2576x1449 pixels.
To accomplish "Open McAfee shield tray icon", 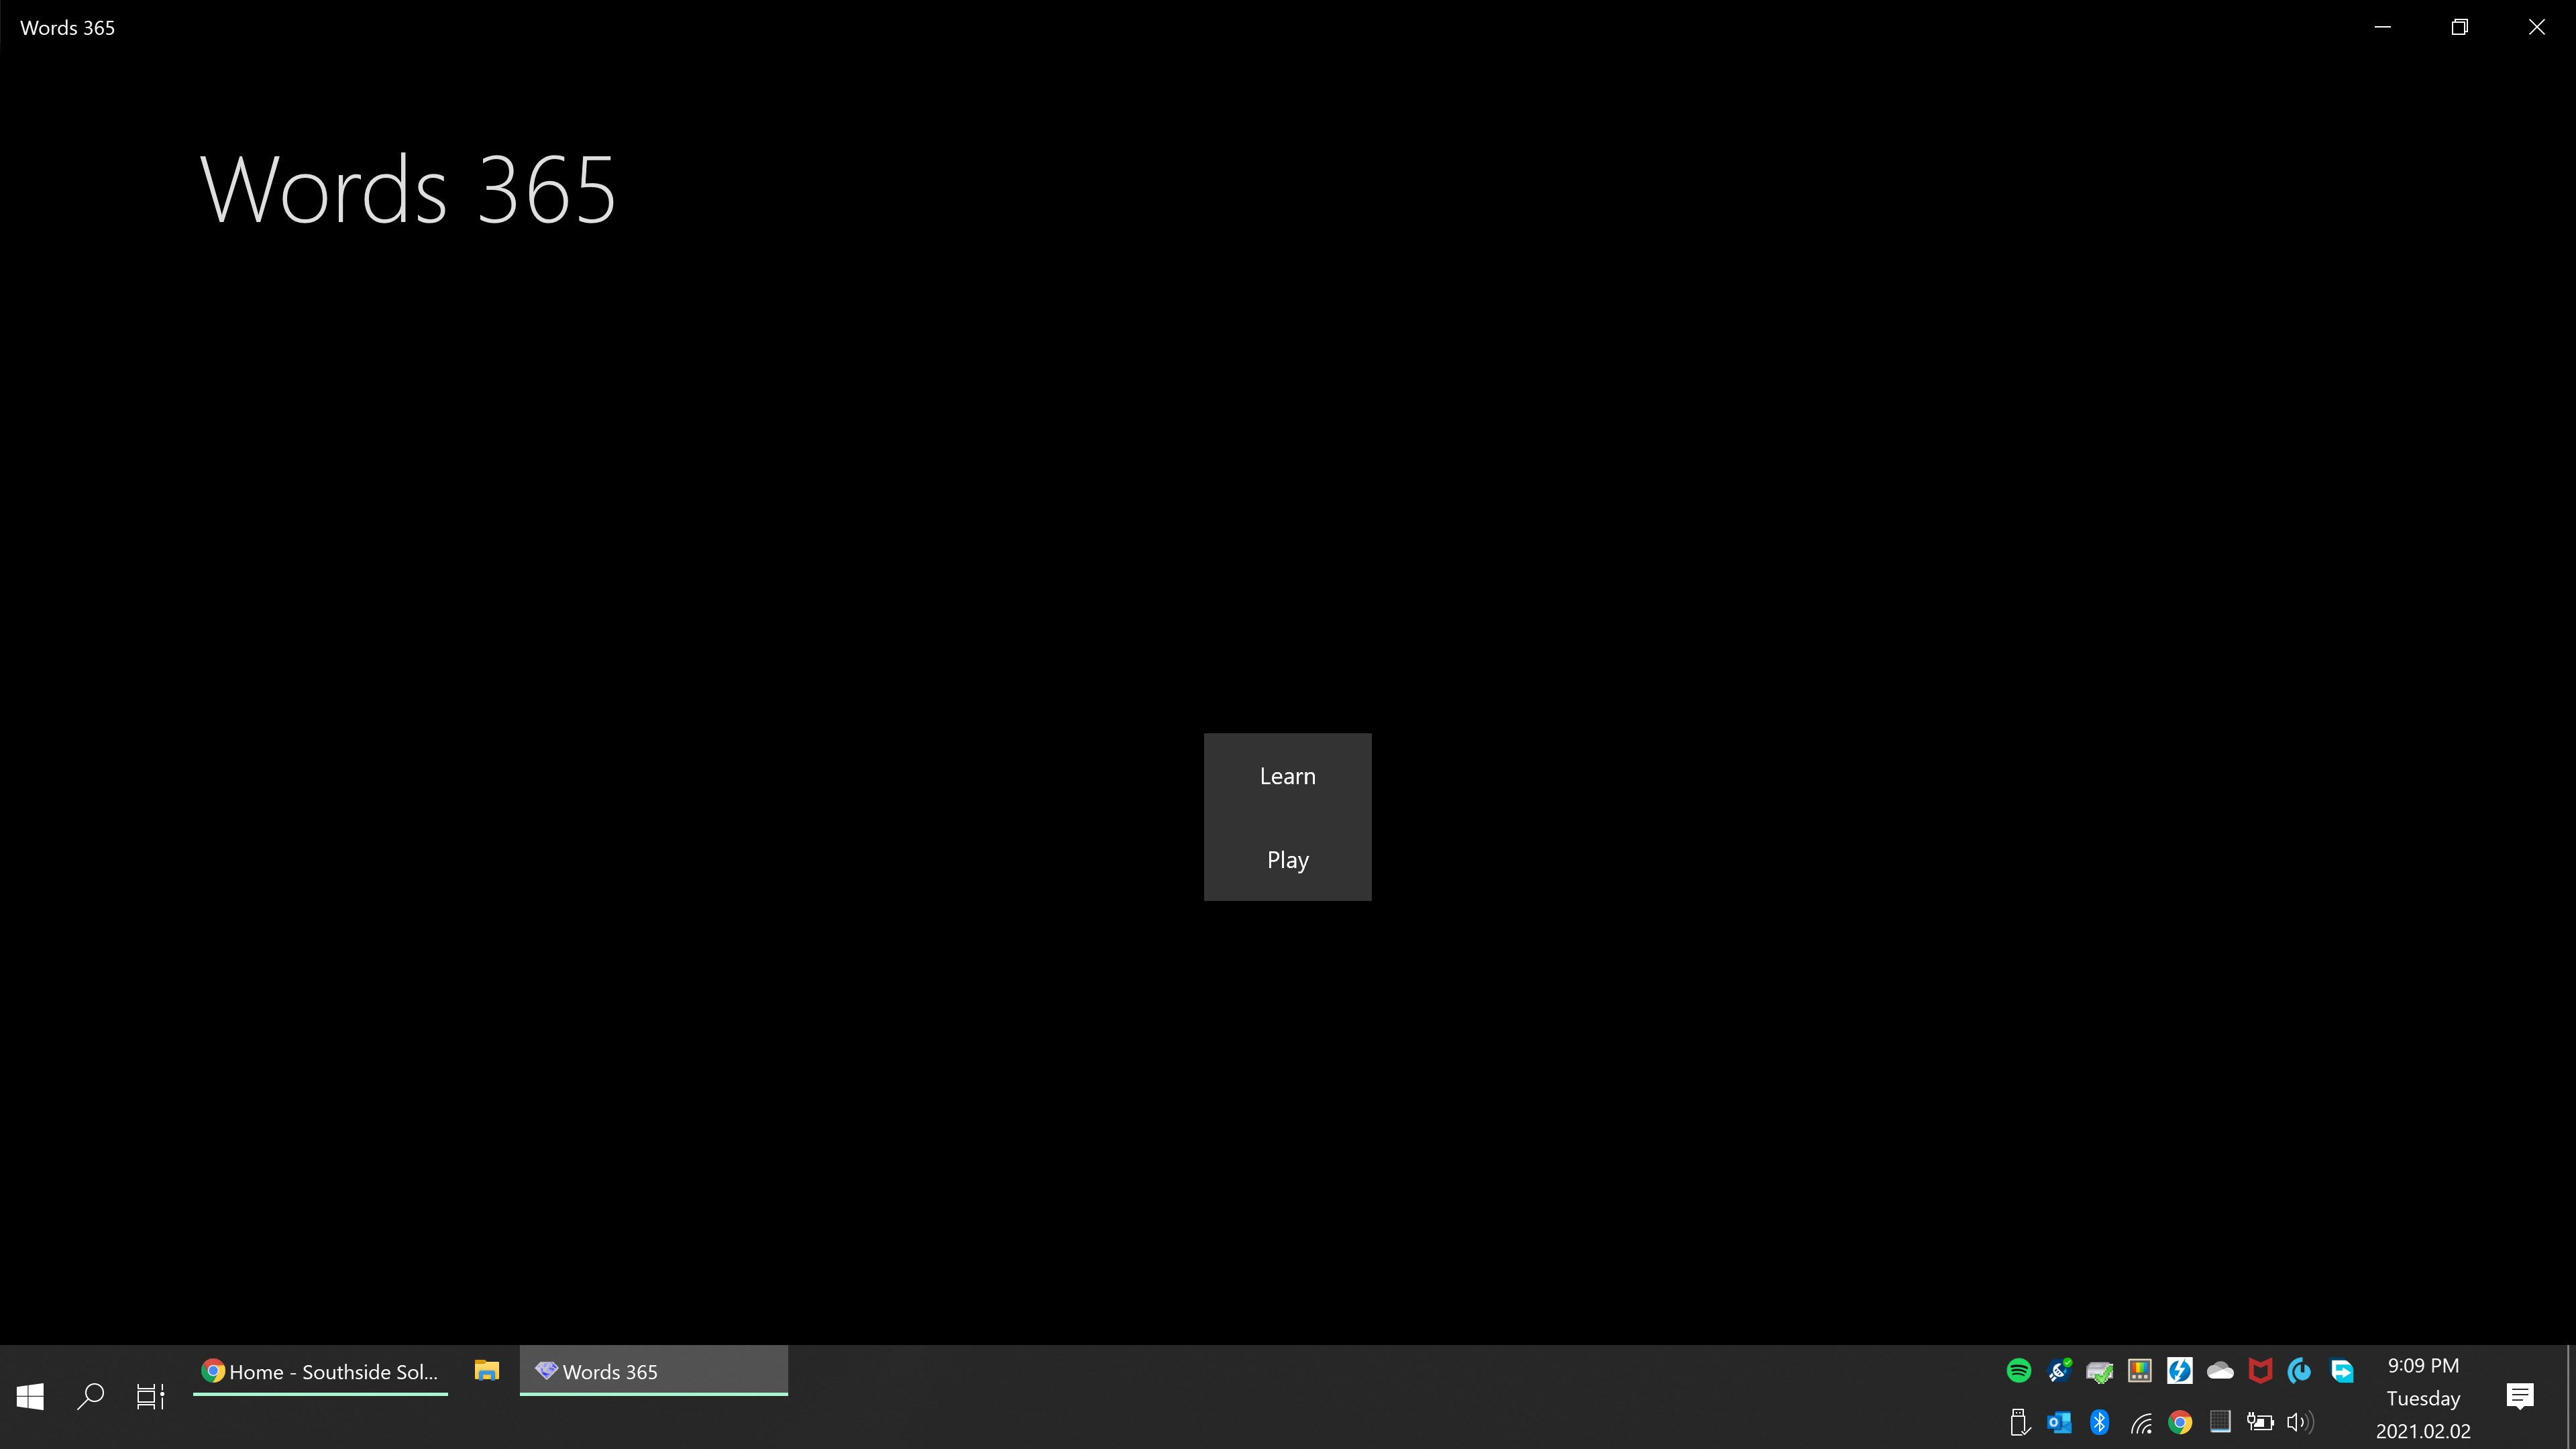I will [x=2260, y=1370].
